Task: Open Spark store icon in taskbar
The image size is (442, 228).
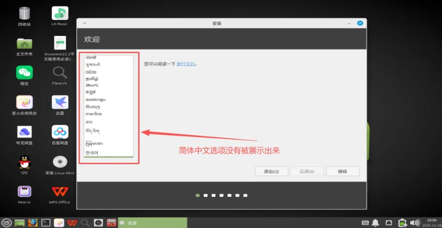Action: [x=59, y=223]
